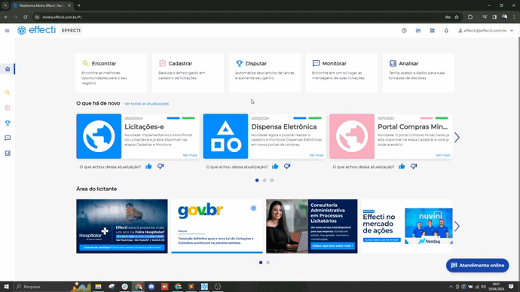Click Ver todas as atualizações link
The height and width of the screenshot is (292, 520).
pos(147,104)
